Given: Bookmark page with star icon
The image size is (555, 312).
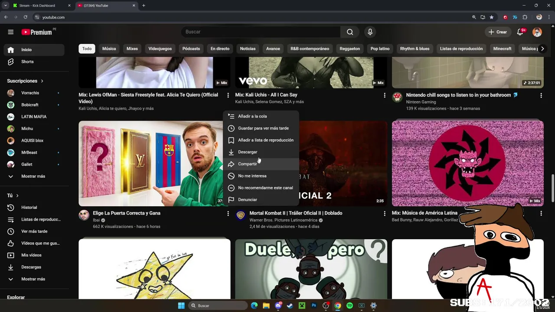Looking at the screenshot, I should point(491,17).
